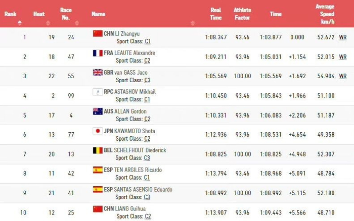This screenshot has height=221, width=354.
Task: Open the C3 sport class link for van GASS Jaco
Action: point(147,80)
